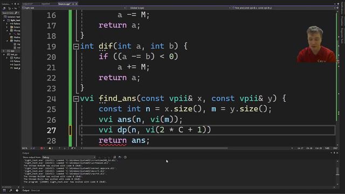
Task: Close the Solution Explorer panel
Action: pyautogui.click(x=18, y=4)
